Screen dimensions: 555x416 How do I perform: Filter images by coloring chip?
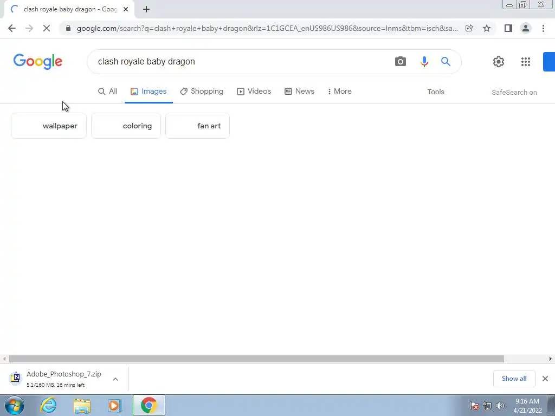[126, 126]
